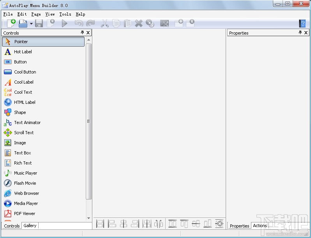This screenshot has height=238, width=311.
Task: Select the Rich Text control
Action: tap(43, 163)
